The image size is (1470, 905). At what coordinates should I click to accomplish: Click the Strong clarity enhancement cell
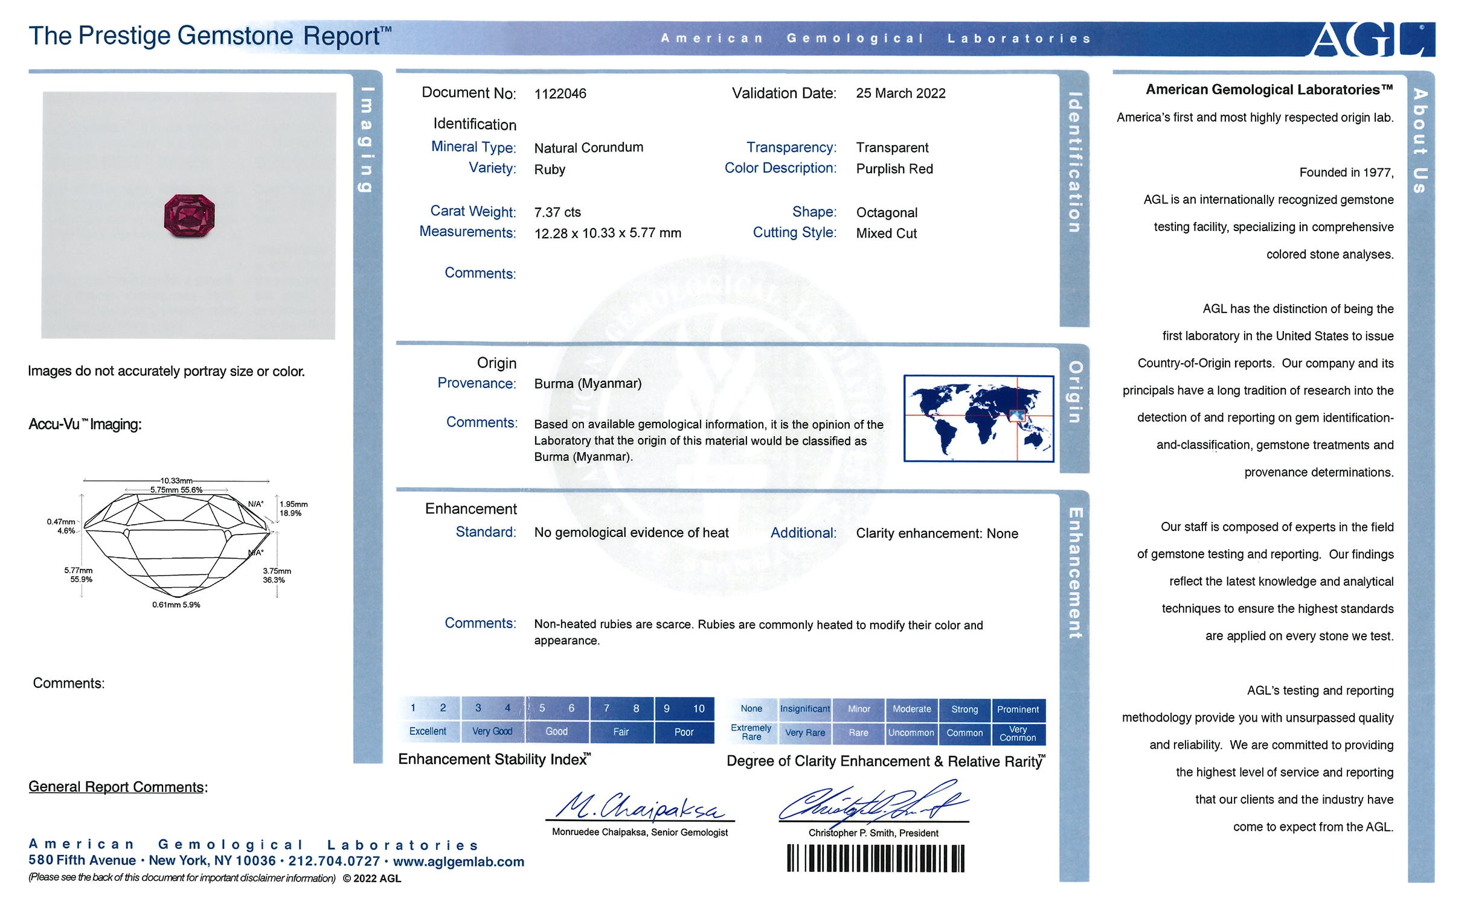(964, 710)
